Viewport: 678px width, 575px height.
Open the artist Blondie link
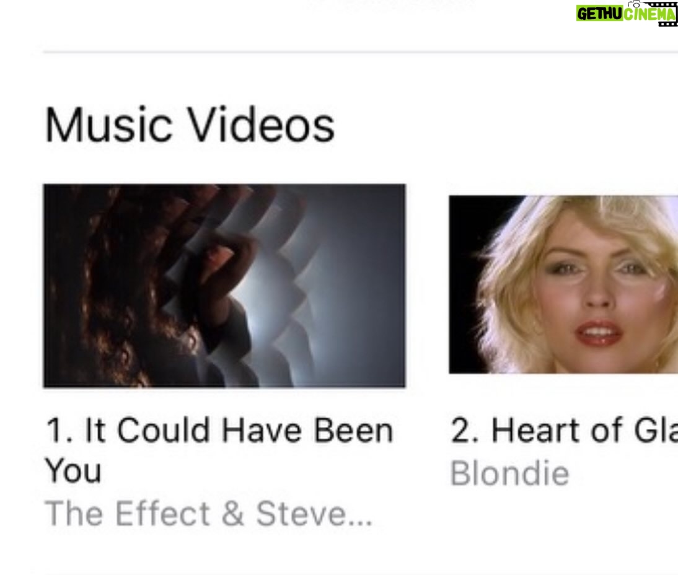(510, 473)
